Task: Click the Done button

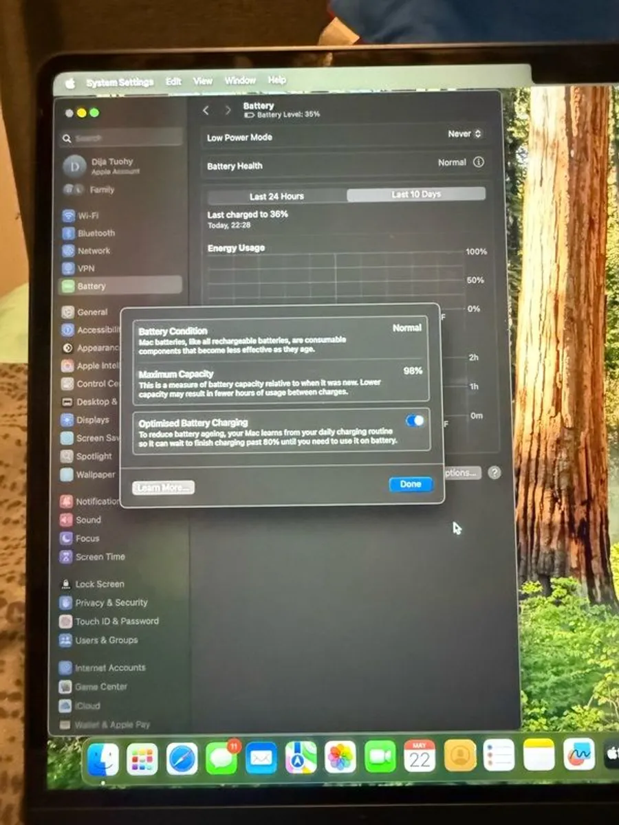Action: tap(411, 484)
